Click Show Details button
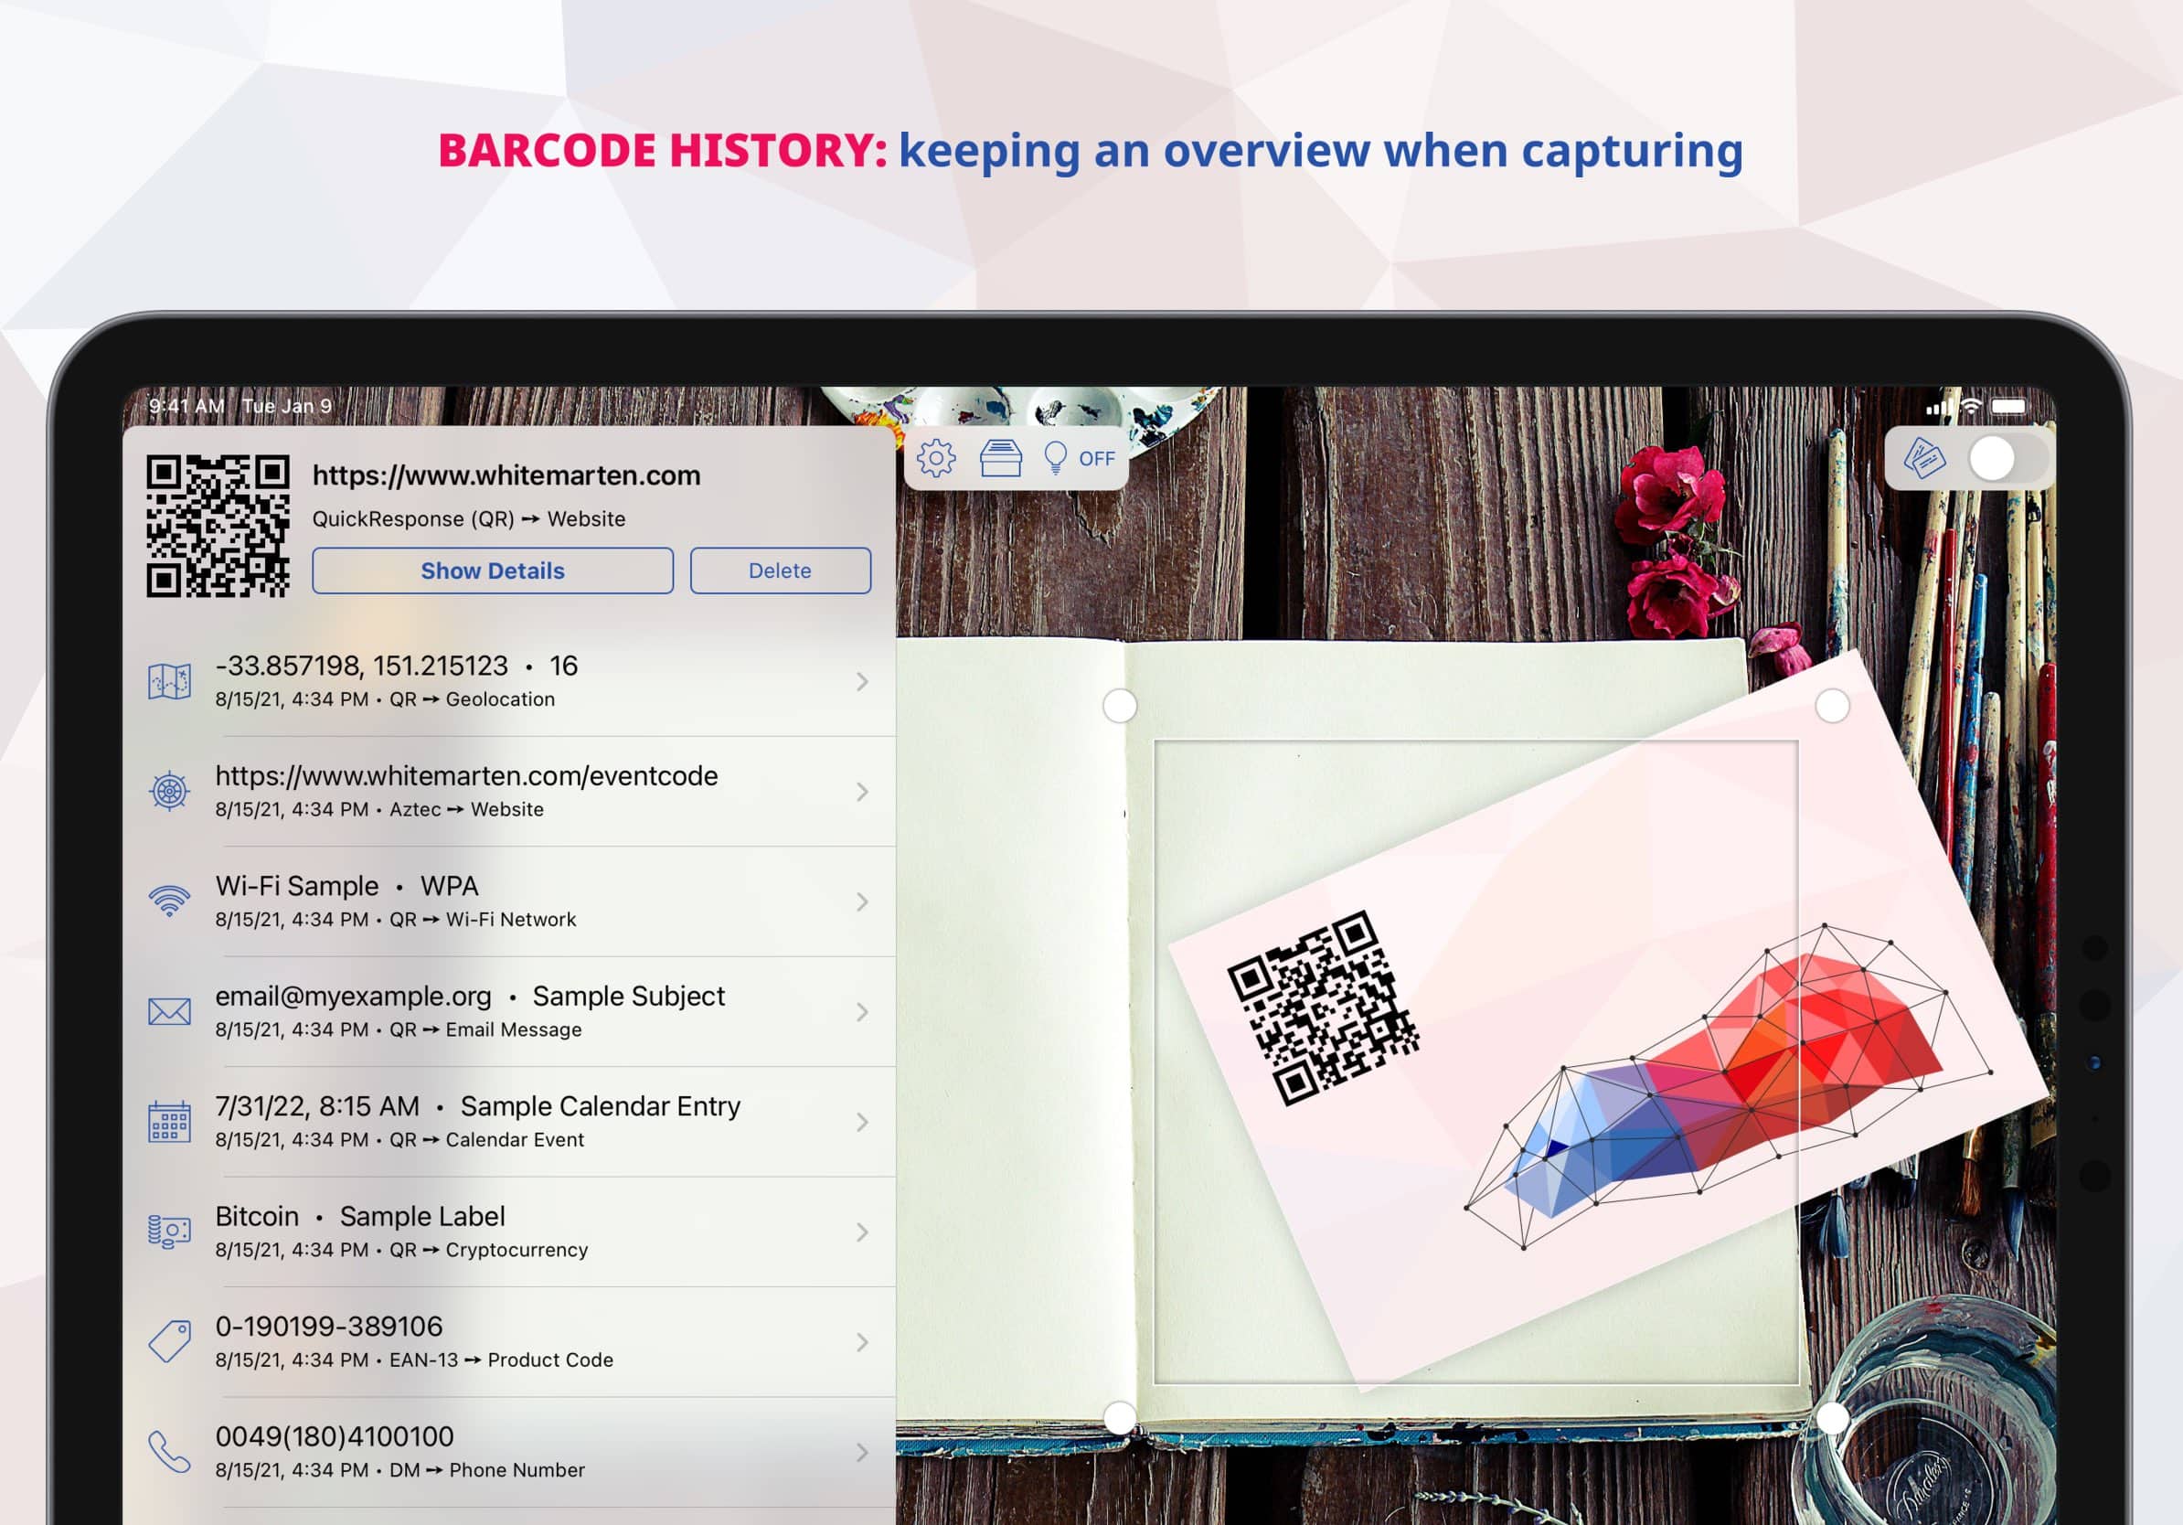The height and width of the screenshot is (1525, 2183). pos(493,571)
